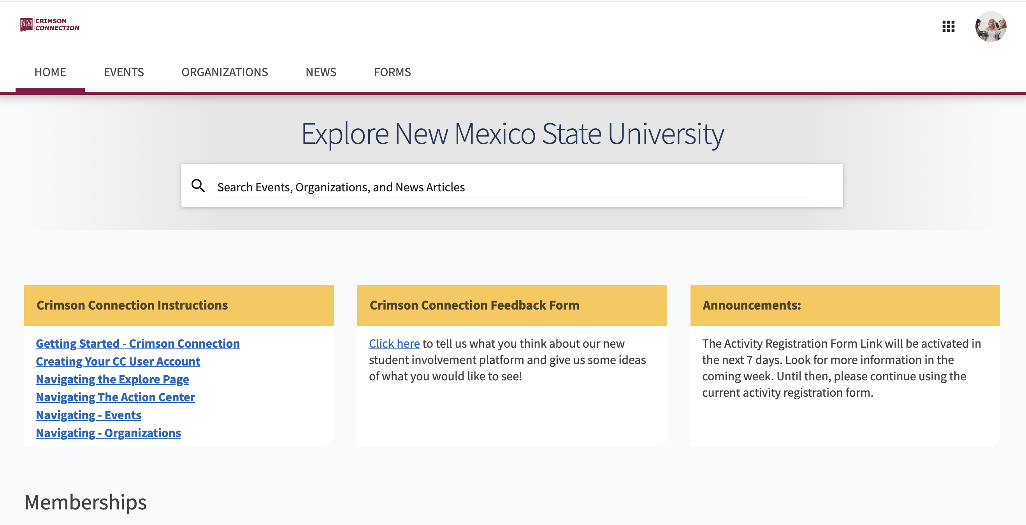
Task: Open Creating Your CC User Account link
Action: (x=118, y=361)
